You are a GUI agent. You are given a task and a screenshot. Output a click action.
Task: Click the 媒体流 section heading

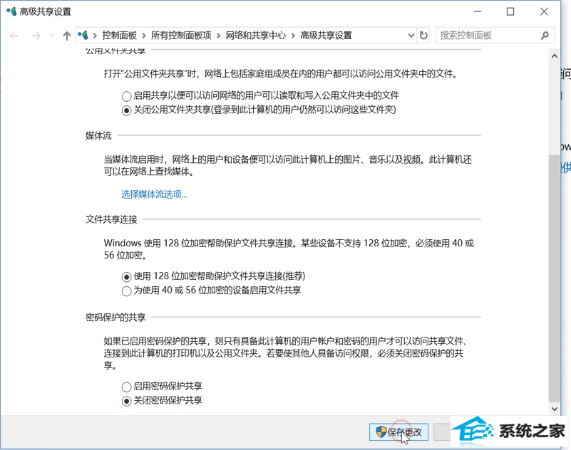pyautogui.click(x=98, y=136)
